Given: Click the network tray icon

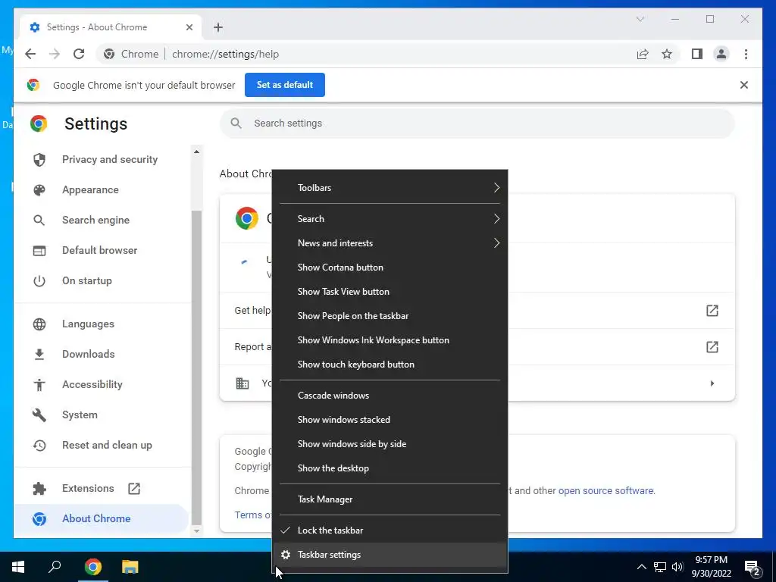Looking at the screenshot, I should (660, 567).
